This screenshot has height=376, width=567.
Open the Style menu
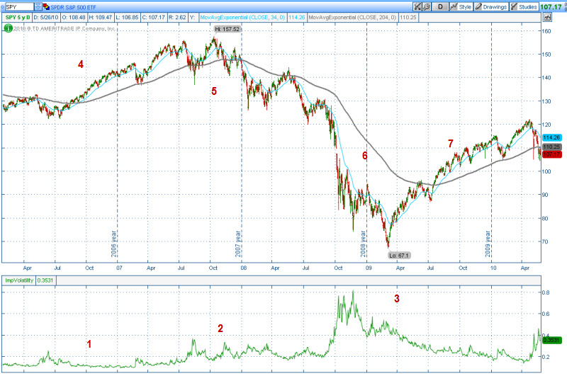click(x=461, y=6)
